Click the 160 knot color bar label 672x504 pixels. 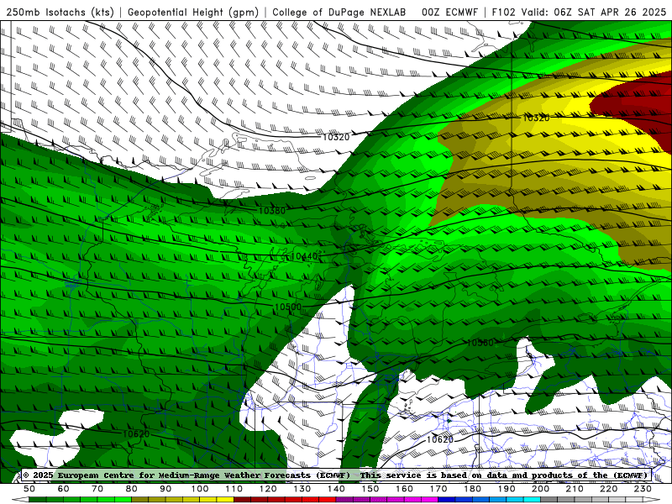(x=404, y=489)
